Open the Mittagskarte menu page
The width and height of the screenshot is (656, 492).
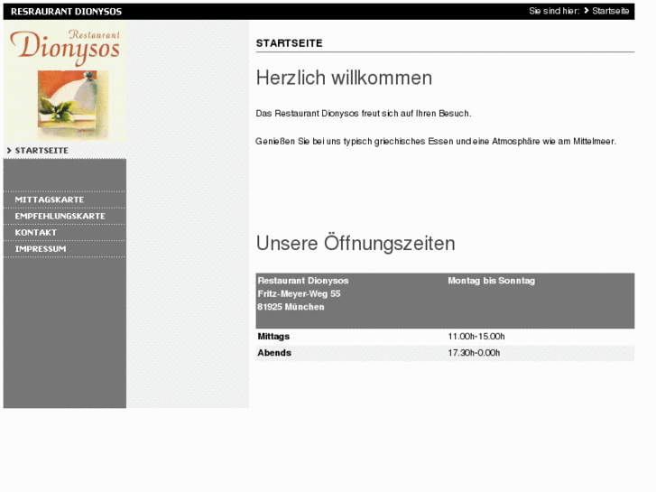tap(50, 200)
